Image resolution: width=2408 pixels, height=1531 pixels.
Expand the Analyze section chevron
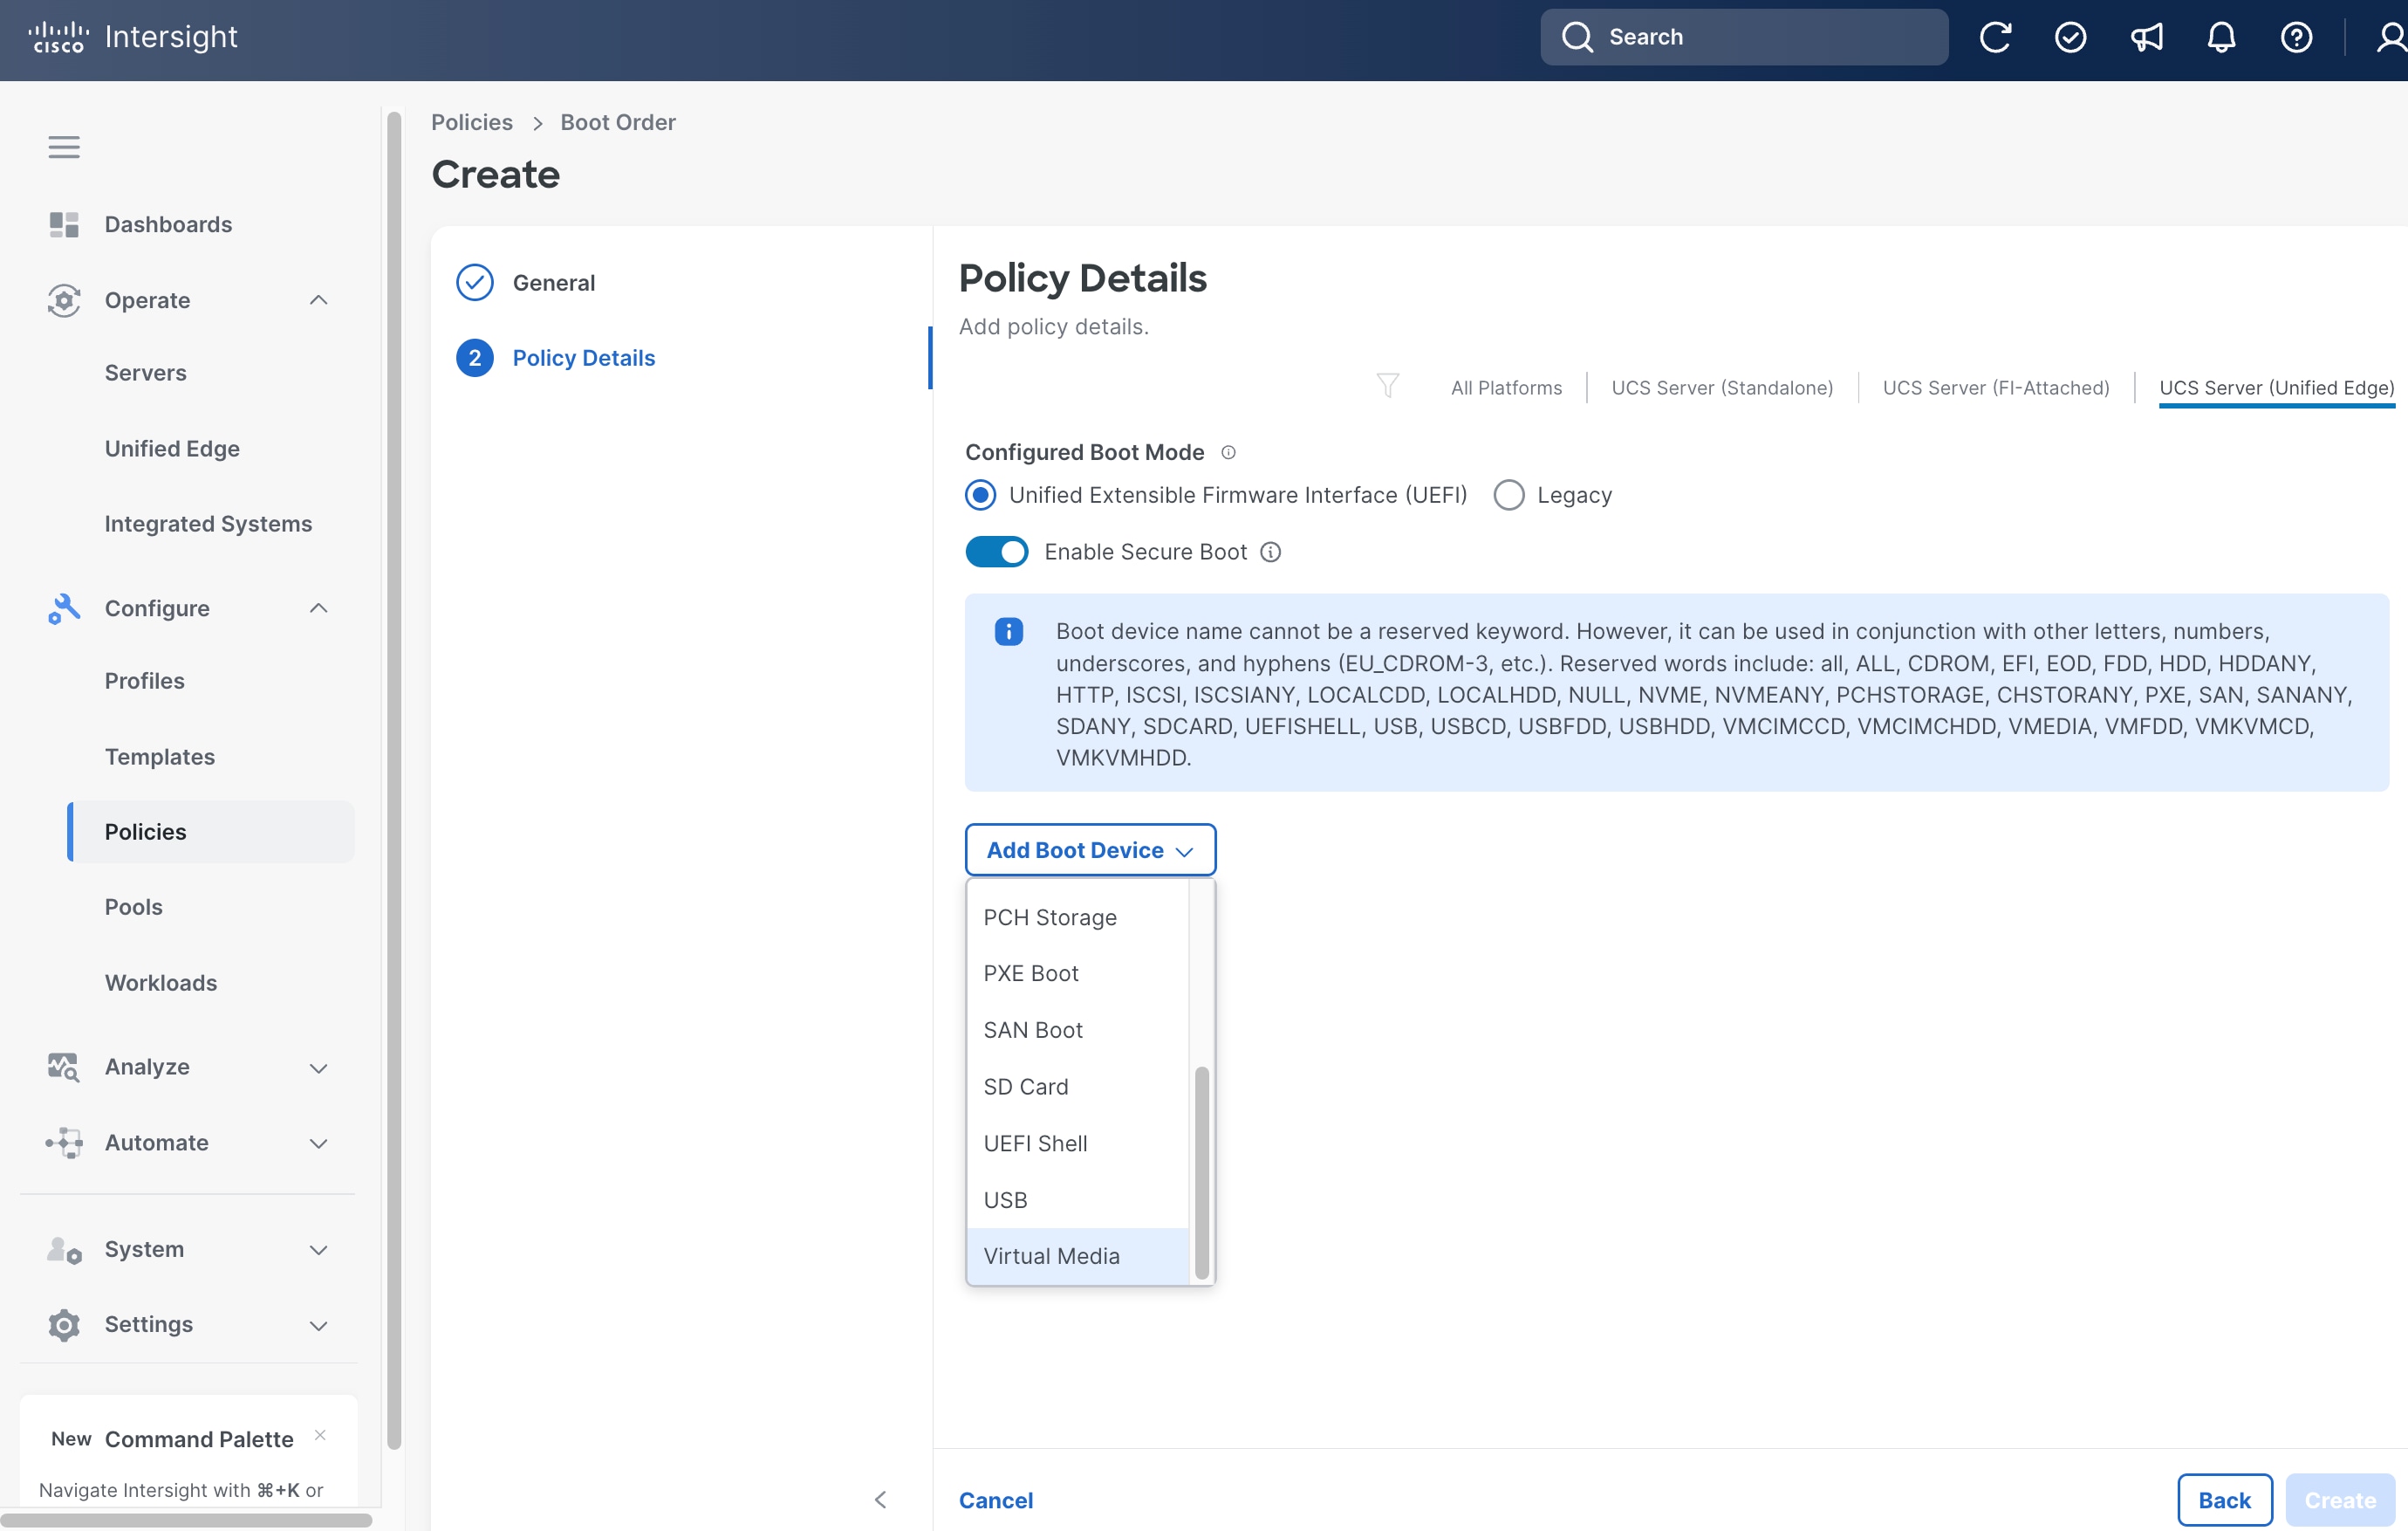coord(318,1068)
